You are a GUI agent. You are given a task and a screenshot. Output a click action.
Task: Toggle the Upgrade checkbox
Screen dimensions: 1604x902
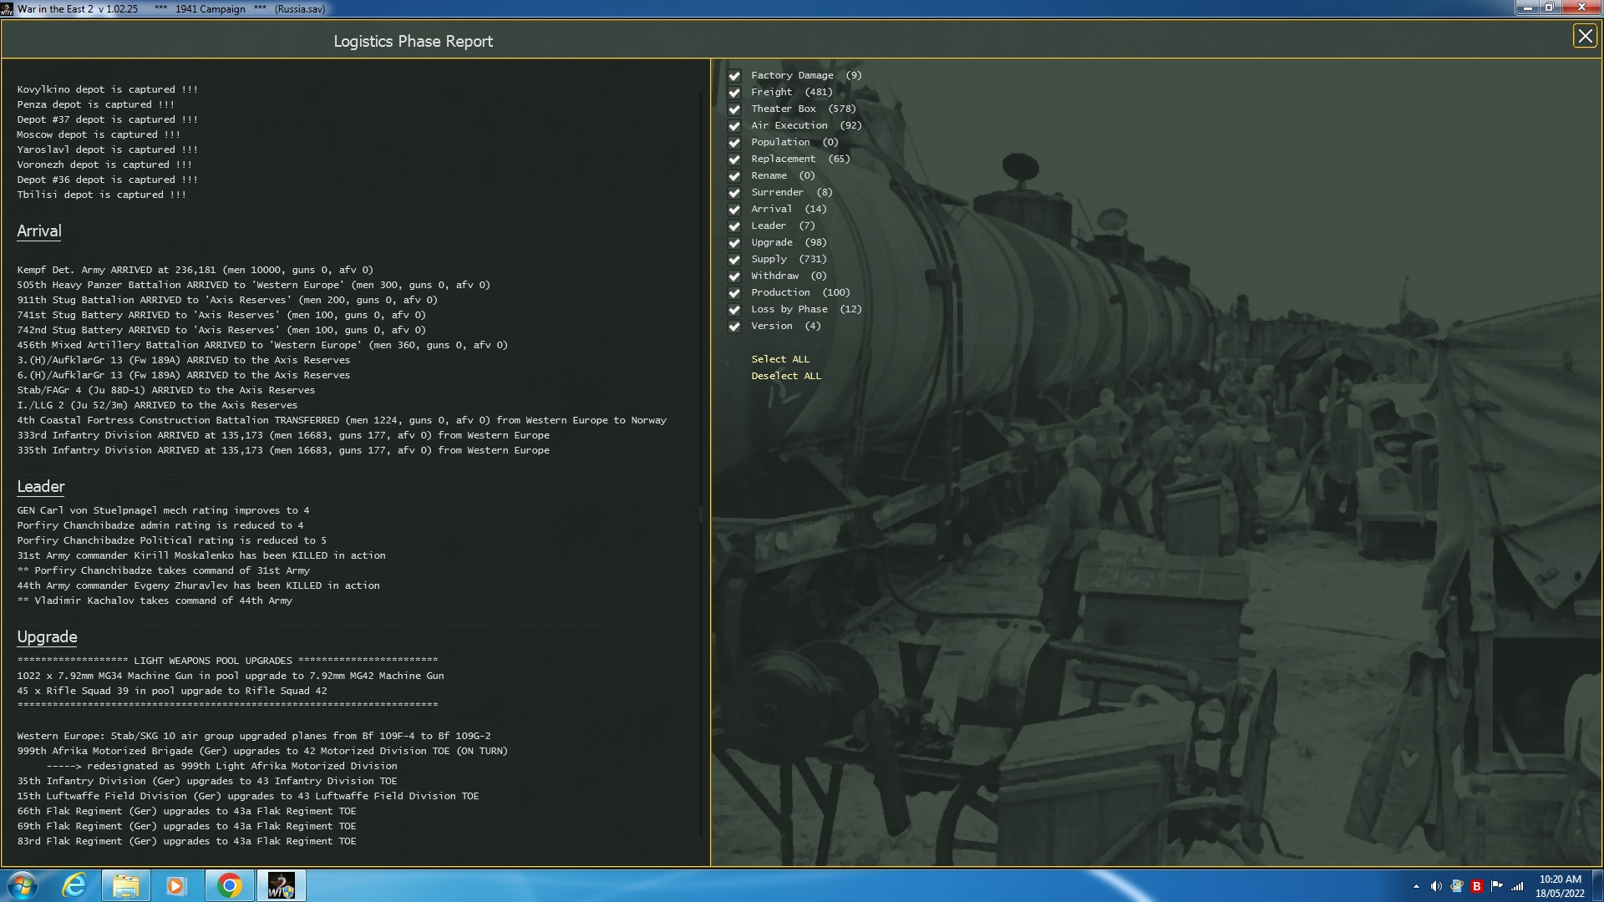[734, 243]
